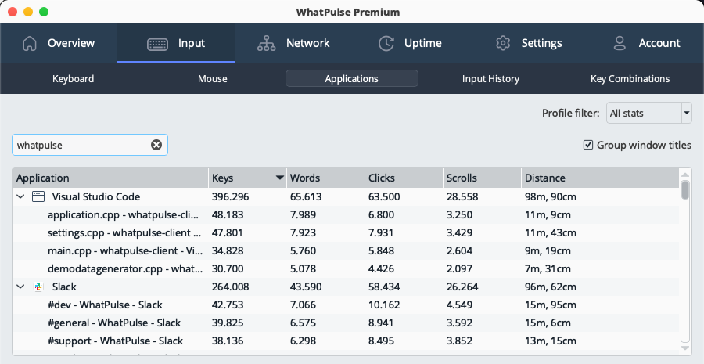The image size is (704, 364).
Task: Open the Account tab
Action: 645,43
